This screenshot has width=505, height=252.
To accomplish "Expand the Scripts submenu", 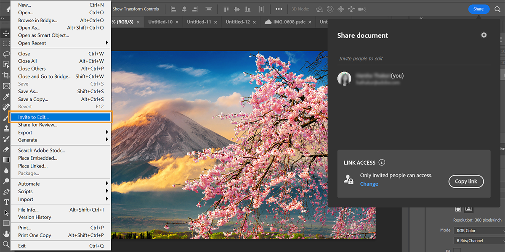I will click(62, 191).
